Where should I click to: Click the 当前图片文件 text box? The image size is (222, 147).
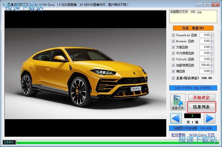coord(193,17)
